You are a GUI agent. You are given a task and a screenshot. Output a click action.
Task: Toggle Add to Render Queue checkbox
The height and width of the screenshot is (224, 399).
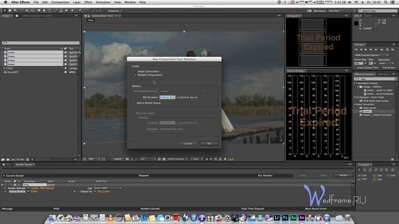[x=135, y=103]
